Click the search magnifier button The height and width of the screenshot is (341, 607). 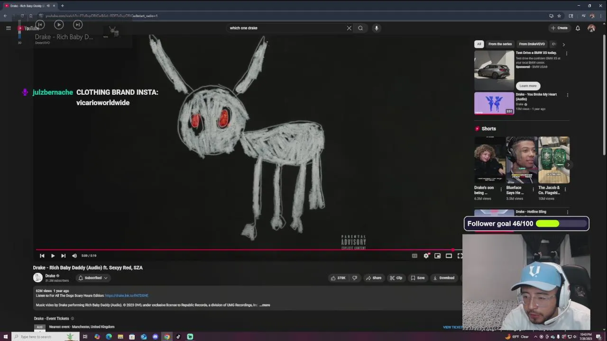coord(360,28)
